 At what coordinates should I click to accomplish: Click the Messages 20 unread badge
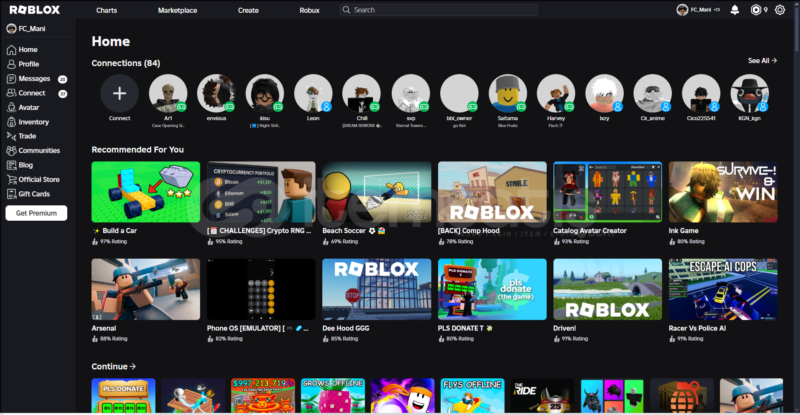(x=63, y=79)
